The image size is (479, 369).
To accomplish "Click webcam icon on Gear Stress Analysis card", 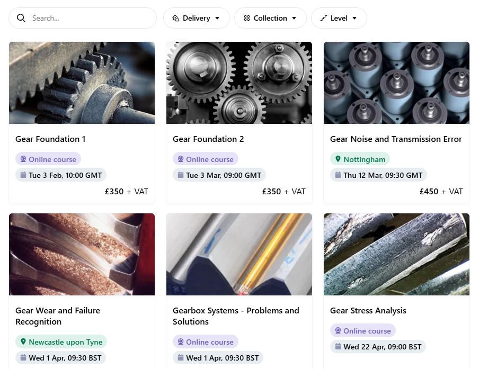I will point(338,330).
